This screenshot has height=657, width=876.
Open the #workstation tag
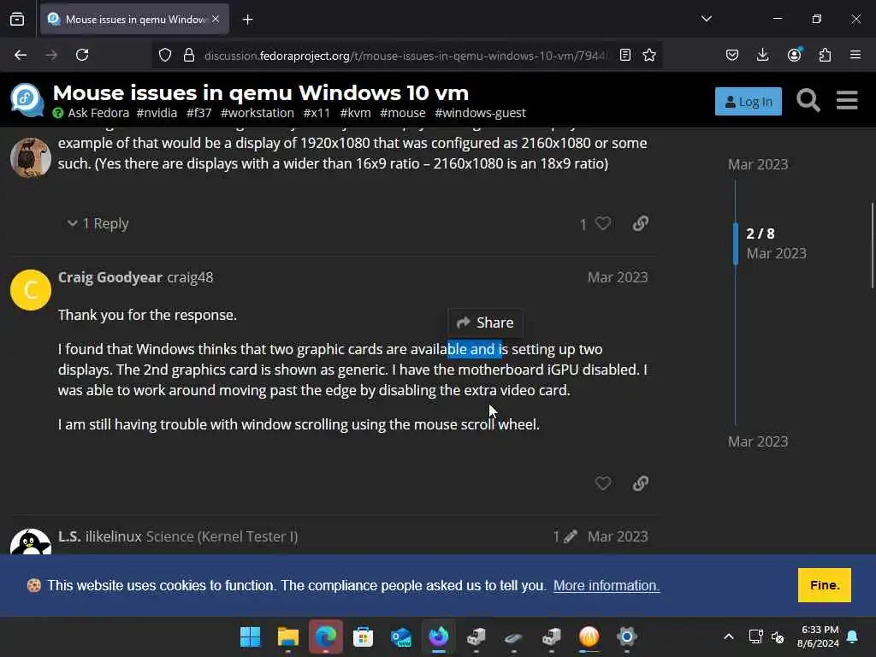[257, 113]
